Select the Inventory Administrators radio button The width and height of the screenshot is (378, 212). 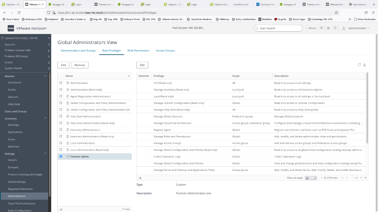coord(61,129)
